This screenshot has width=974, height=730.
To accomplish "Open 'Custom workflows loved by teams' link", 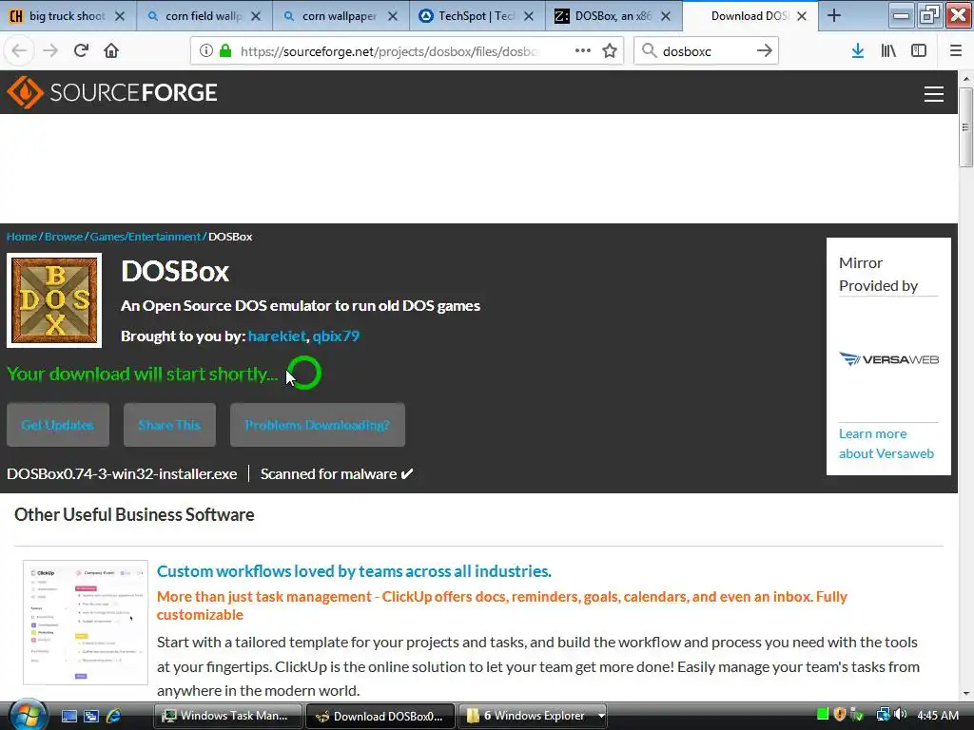I will tap(354, 571).
